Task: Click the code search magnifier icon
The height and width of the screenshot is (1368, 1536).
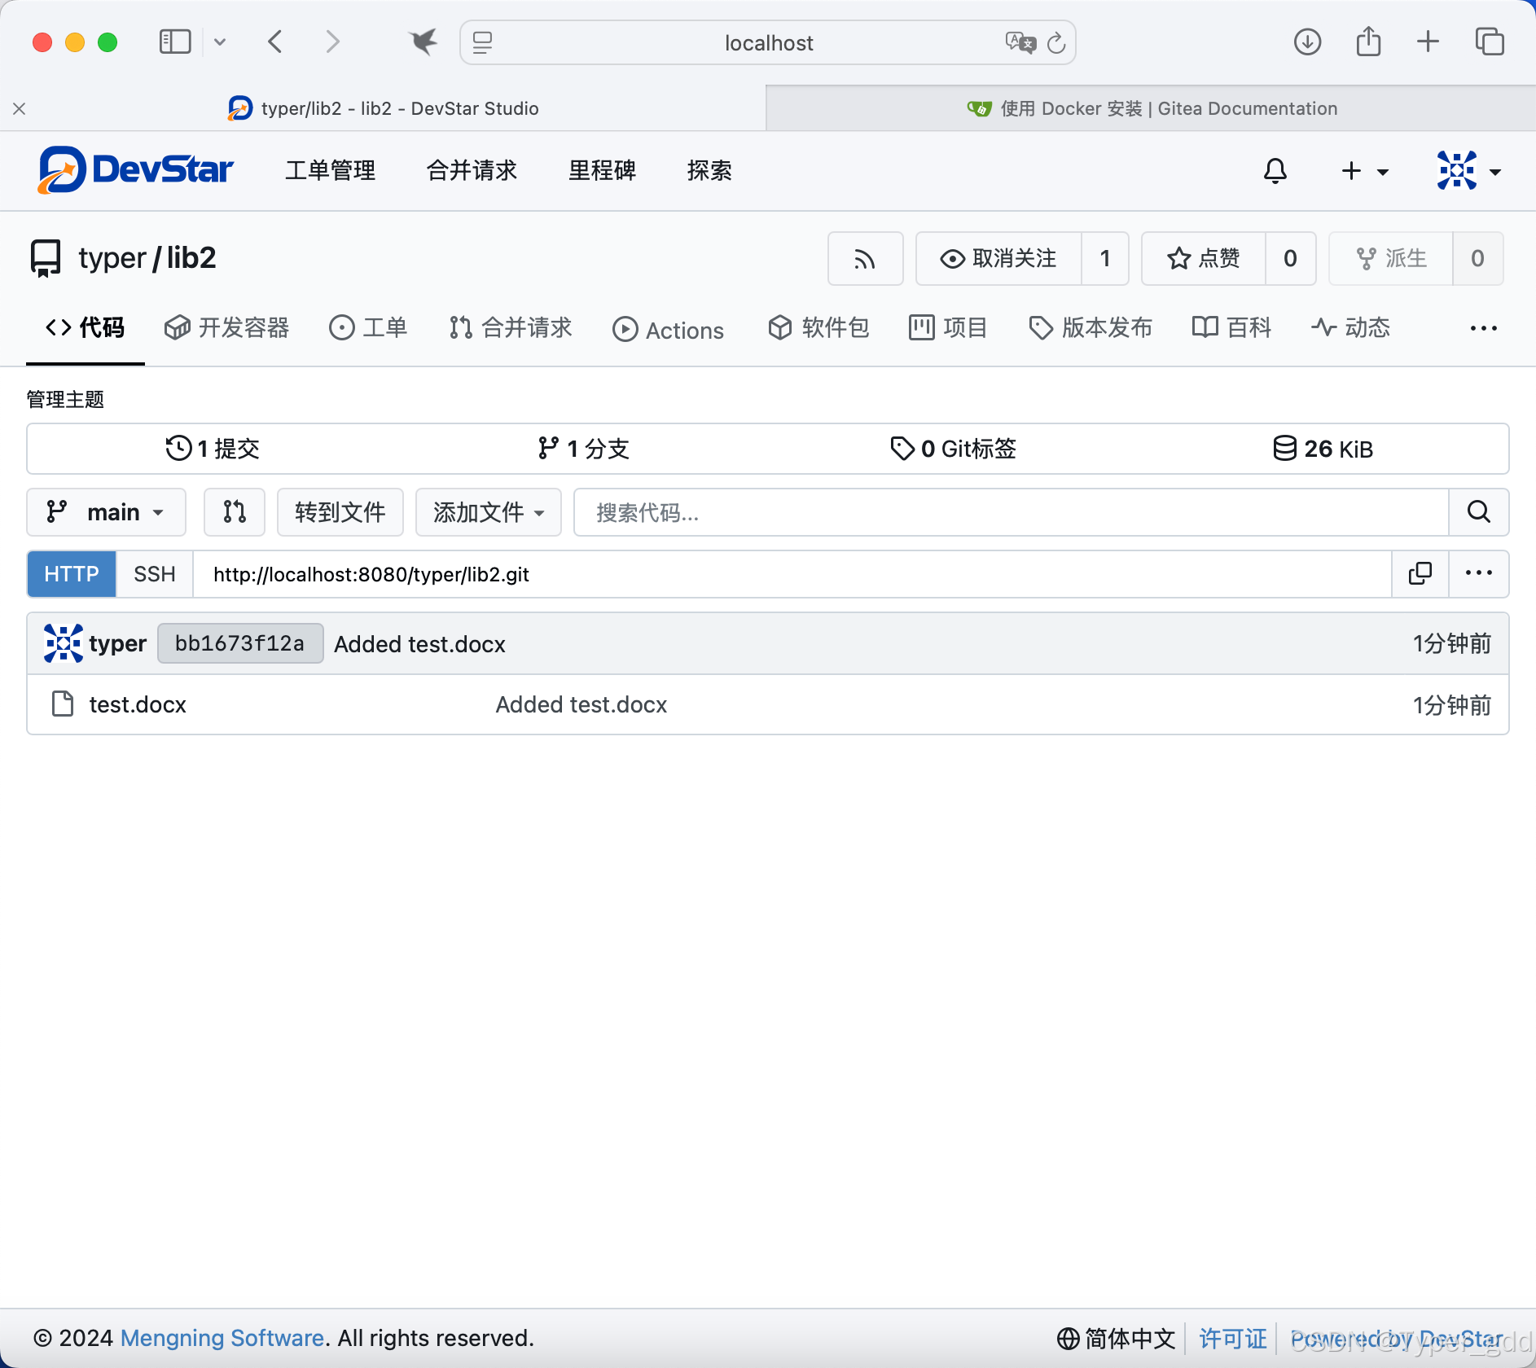Action: (1478, 512)
